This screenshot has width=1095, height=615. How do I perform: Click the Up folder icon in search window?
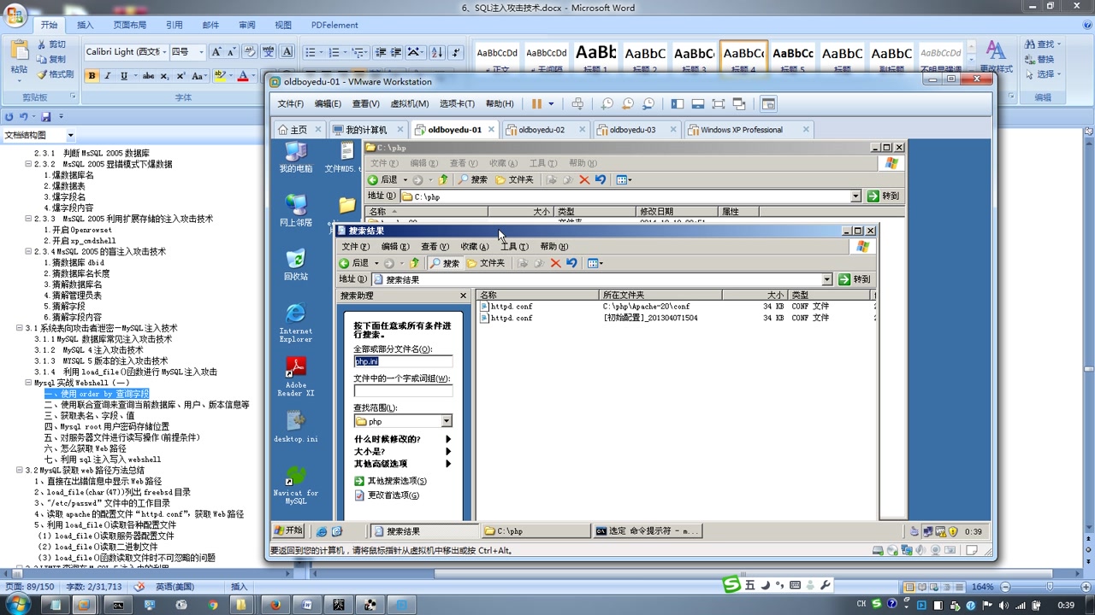click(415, 263)
